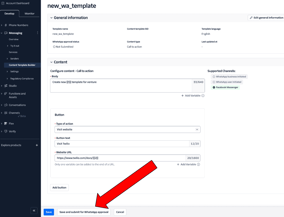This screenshot has width=284, height=217.
Task: Open the Studio workflow icon
Action: 6,86
